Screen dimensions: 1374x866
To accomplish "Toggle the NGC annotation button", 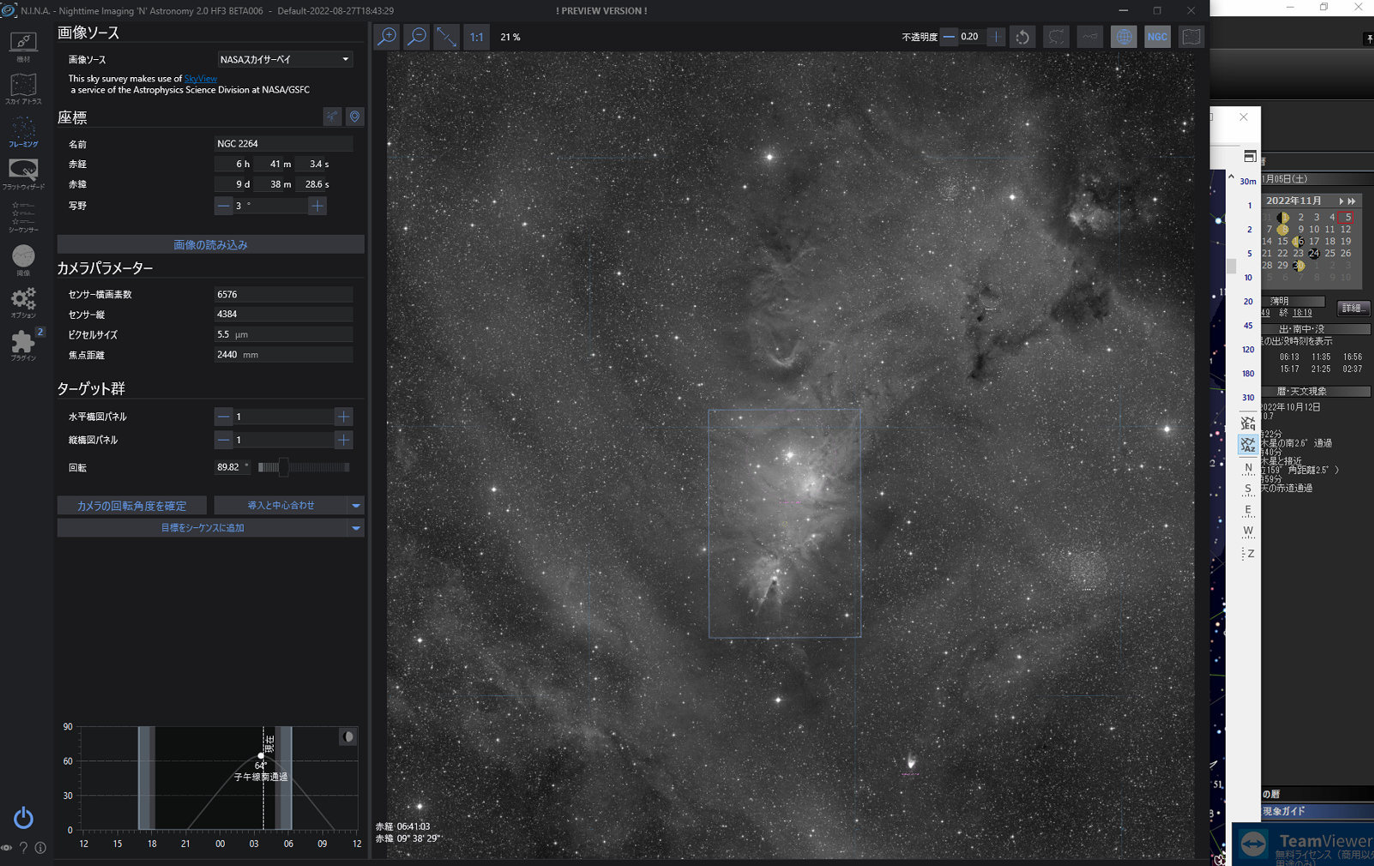I will coord(1157,37).
